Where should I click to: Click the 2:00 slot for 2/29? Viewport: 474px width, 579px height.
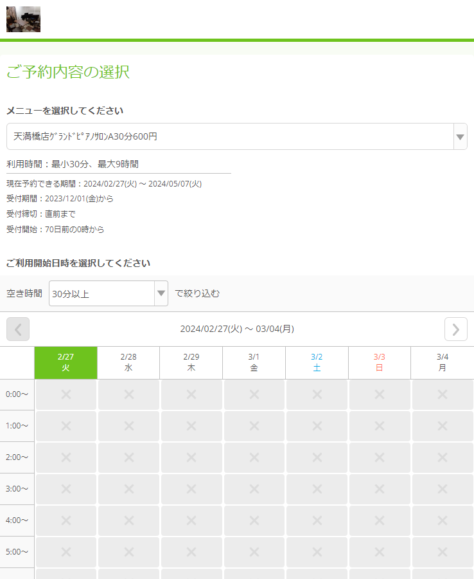[x=191, y=457]
